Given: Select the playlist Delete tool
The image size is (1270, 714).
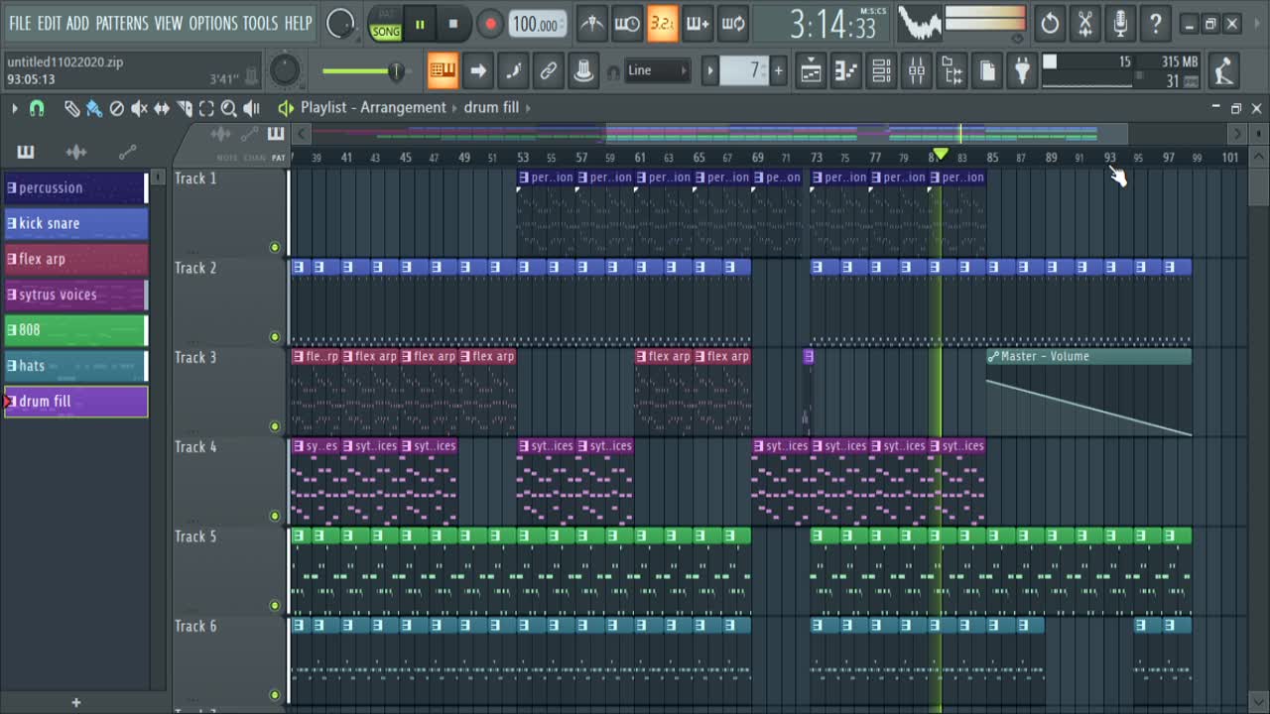Looking at the screenshot, I should click(x=117, y=108).
